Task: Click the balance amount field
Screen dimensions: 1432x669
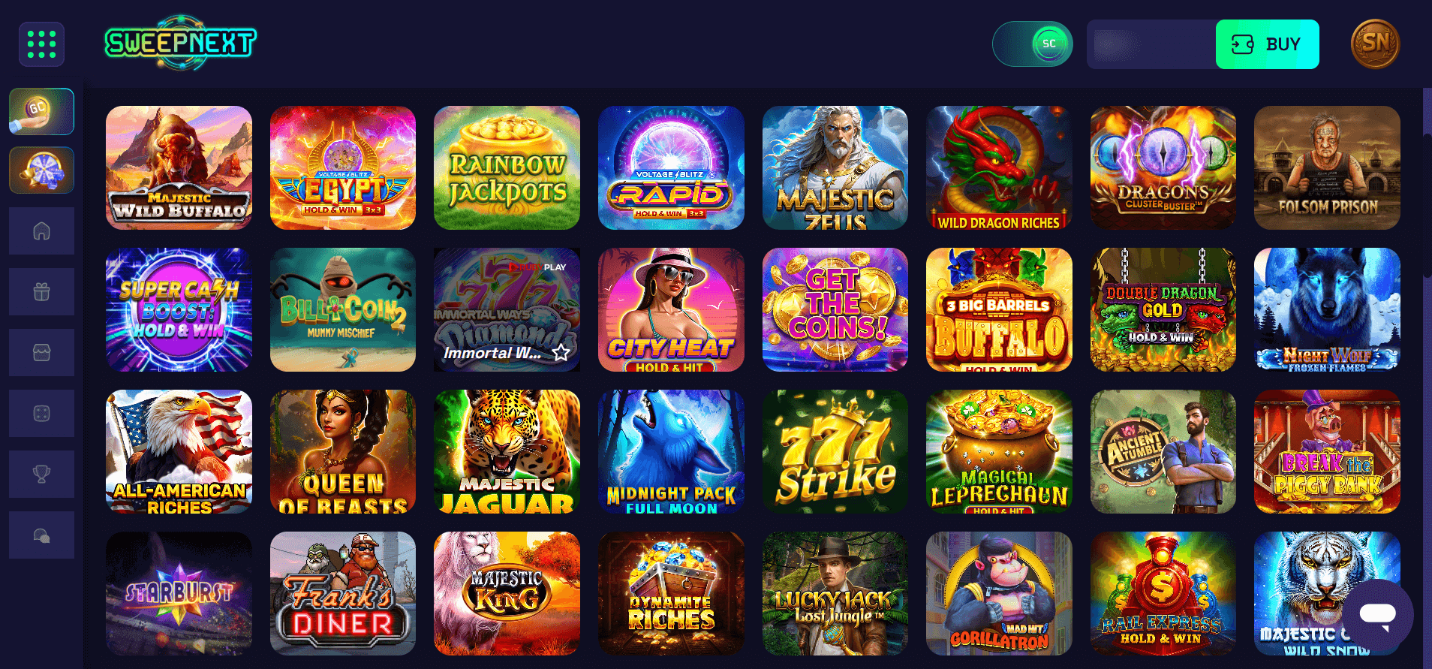Action: [x=1151, y=44]
